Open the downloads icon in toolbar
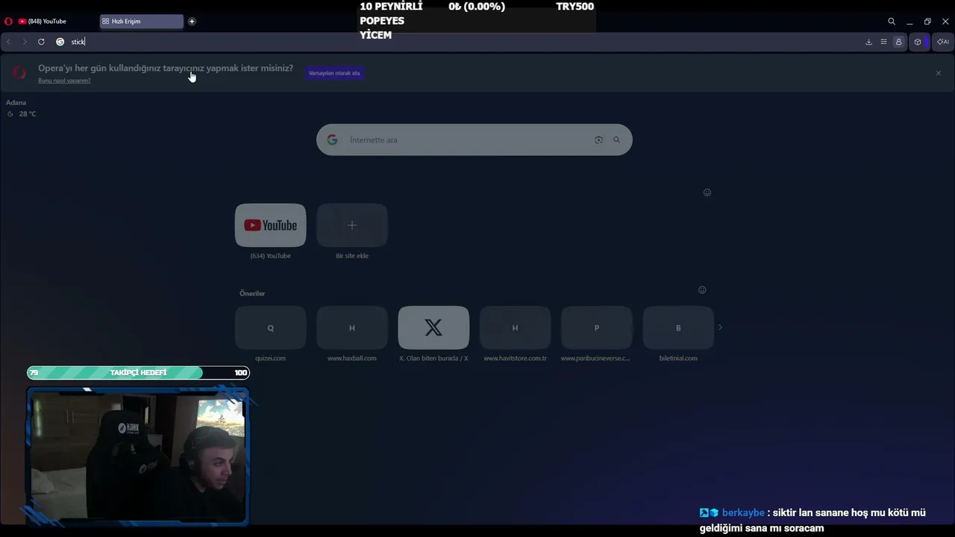 click(x=868, y=42)
